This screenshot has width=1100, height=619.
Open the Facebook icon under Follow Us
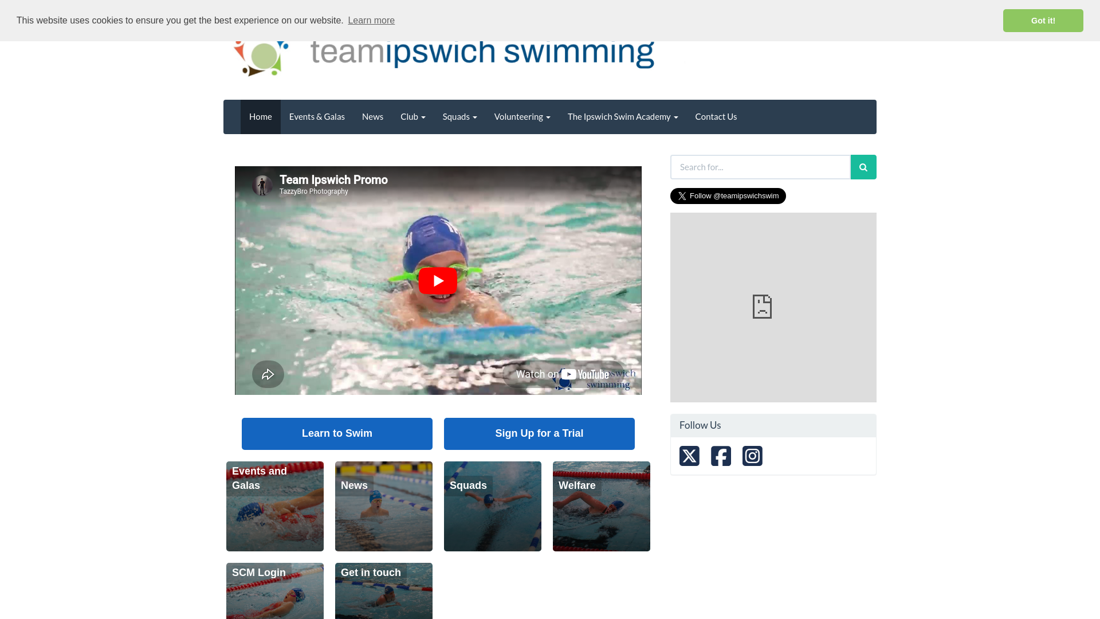[721, 456]
